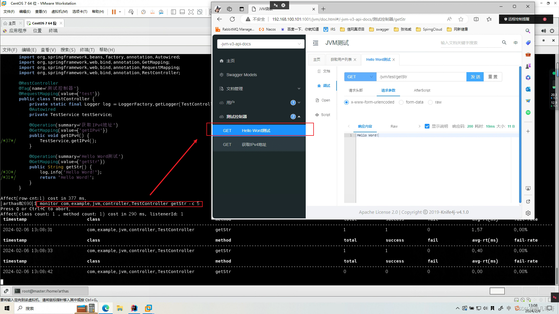Open the -jvm-v3-api-docs group dropdown

click(261, 44)
